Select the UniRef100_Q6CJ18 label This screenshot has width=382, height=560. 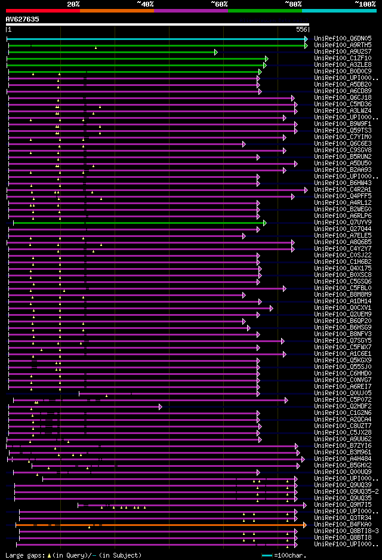[x=343, y=97]
